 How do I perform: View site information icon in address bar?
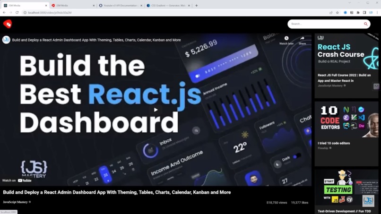pos(25,12)
